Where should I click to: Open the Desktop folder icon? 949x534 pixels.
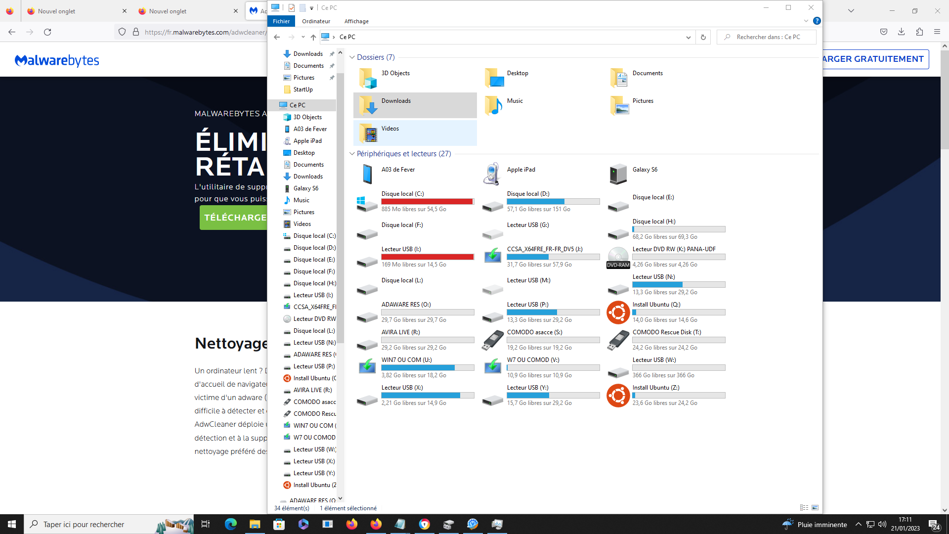493,78
